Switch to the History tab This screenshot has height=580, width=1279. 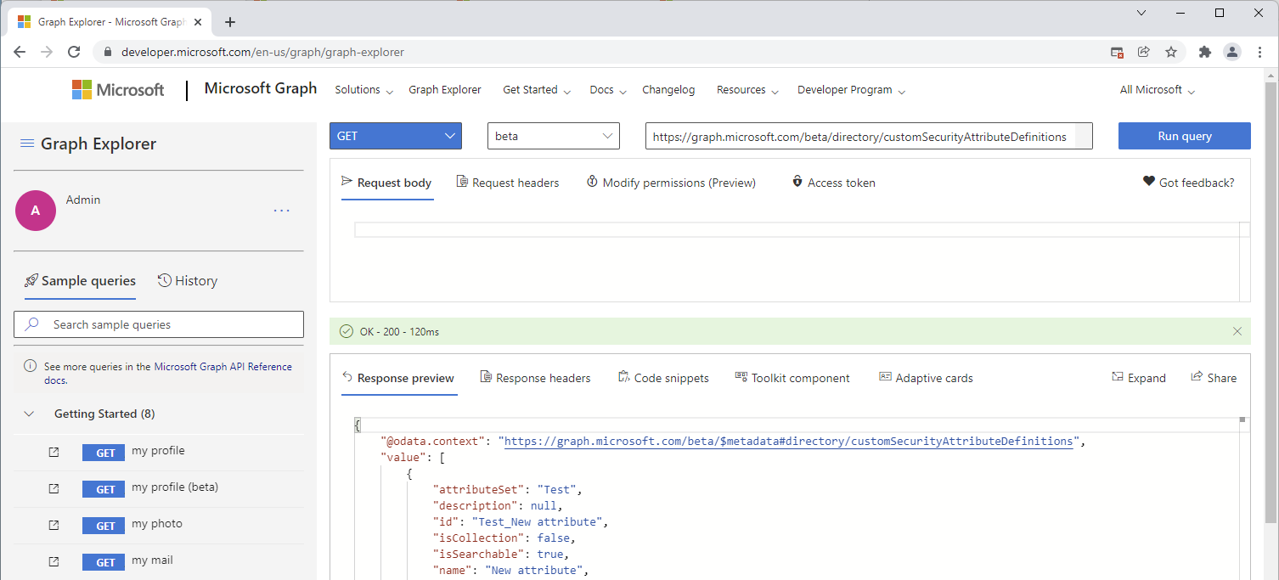tap(187, 280)
